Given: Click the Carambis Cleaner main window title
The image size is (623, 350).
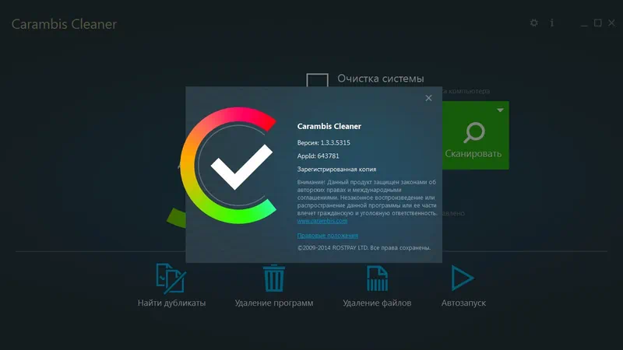Looking at the screenshot, I should click(x=64, y=24).
